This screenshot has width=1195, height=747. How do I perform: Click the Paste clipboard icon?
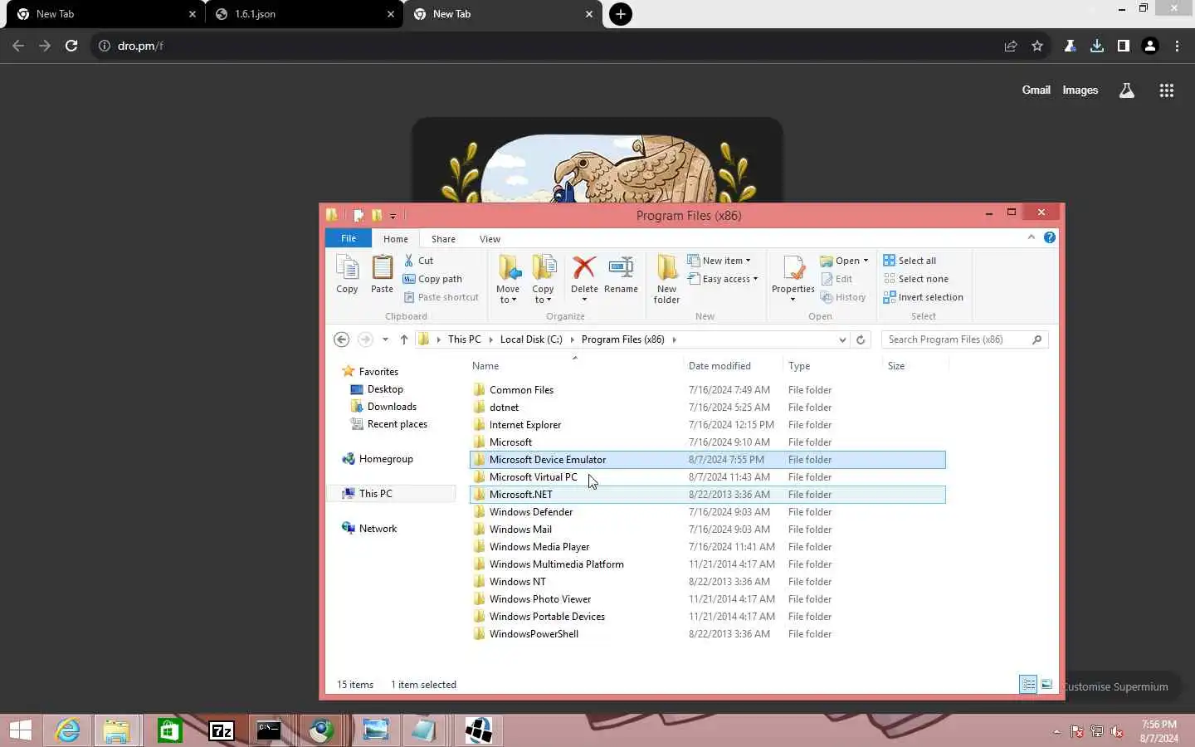point(382,275)
